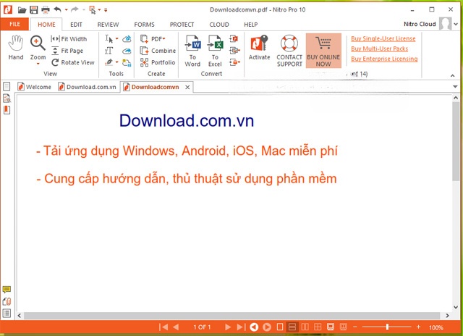Open highlight tool dropdown arrow in Tools

117,62
